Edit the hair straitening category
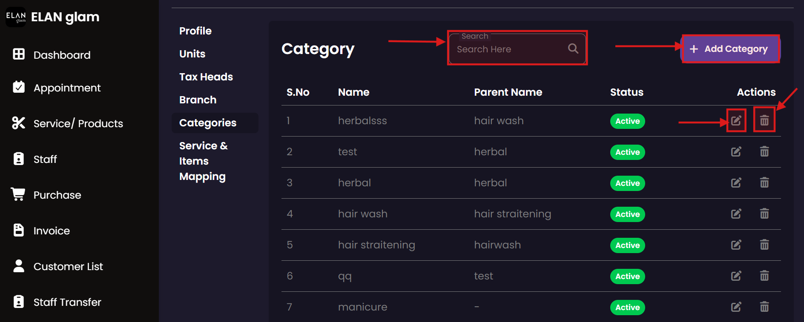This screenshot has width=804, height=322. click(x=736, y=245)
